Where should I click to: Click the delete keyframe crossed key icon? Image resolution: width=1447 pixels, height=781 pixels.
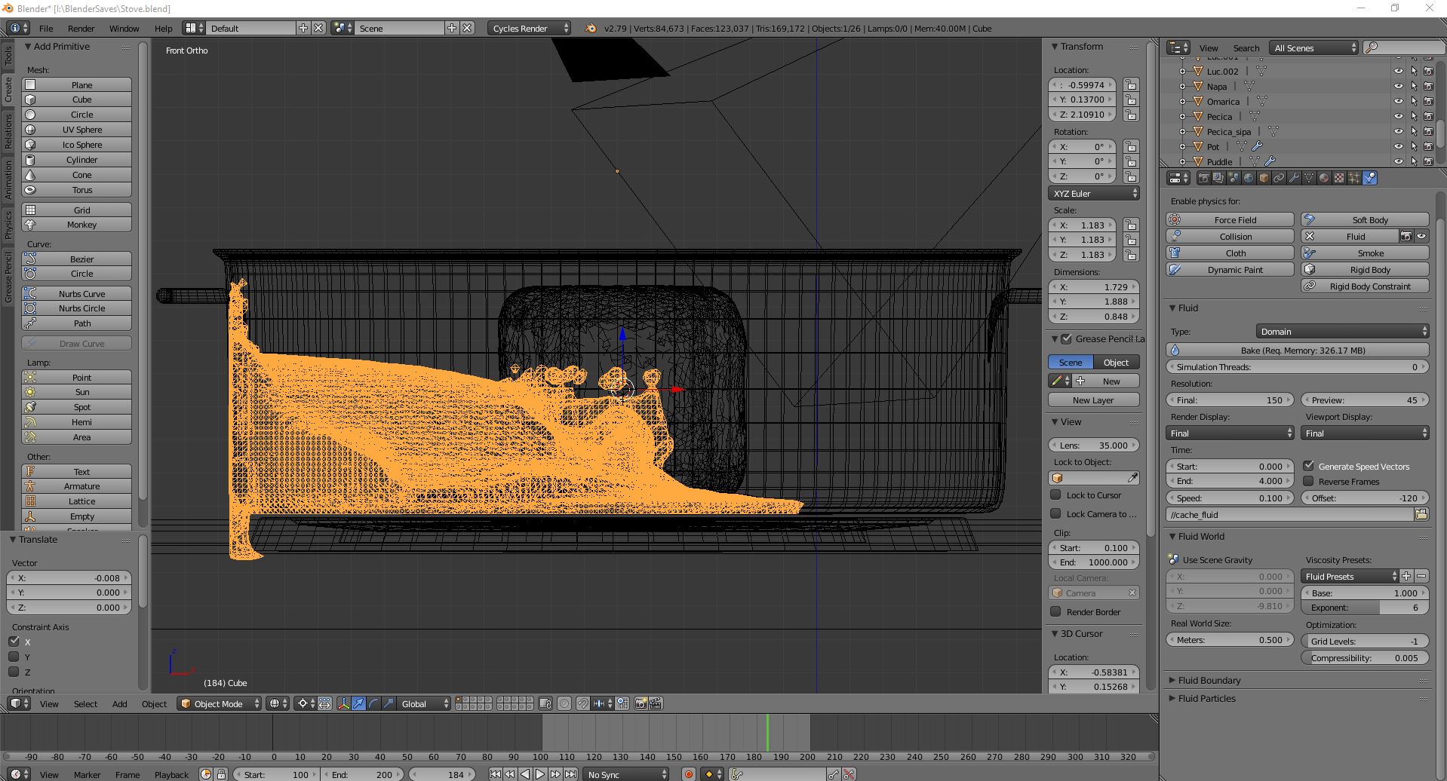(849, 774)
